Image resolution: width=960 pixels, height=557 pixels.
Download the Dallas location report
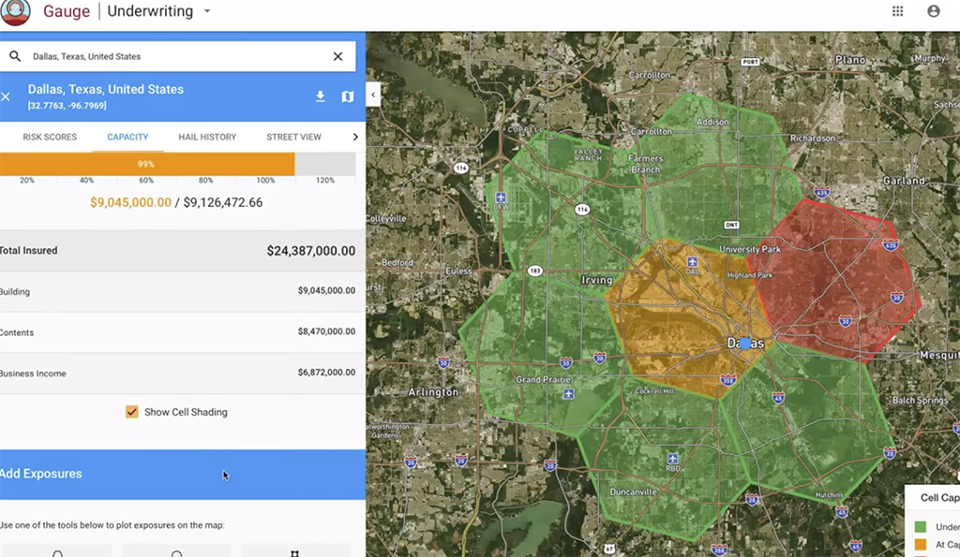[320, 96]
